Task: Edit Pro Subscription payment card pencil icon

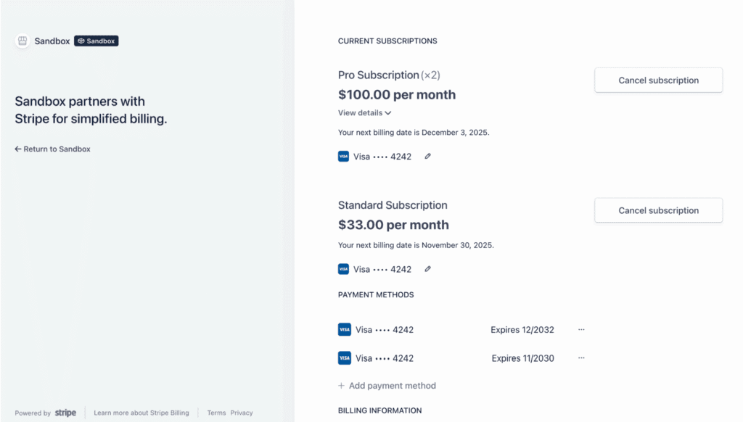Action: pyautogui.click(x=427, y=156)
